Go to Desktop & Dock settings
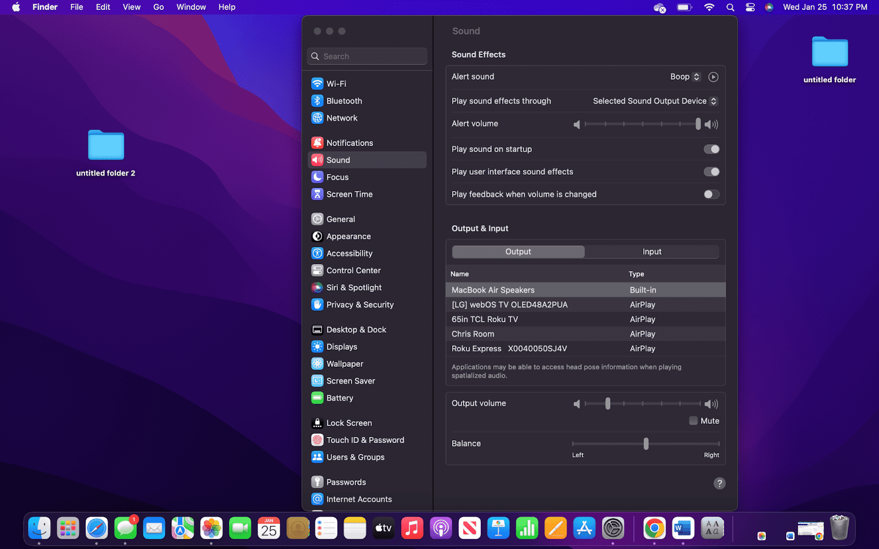Screen dimensions: 879x549 [367, 329]
